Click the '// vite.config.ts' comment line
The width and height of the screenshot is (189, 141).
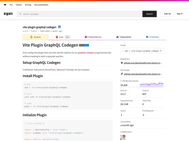coord(34,123)
